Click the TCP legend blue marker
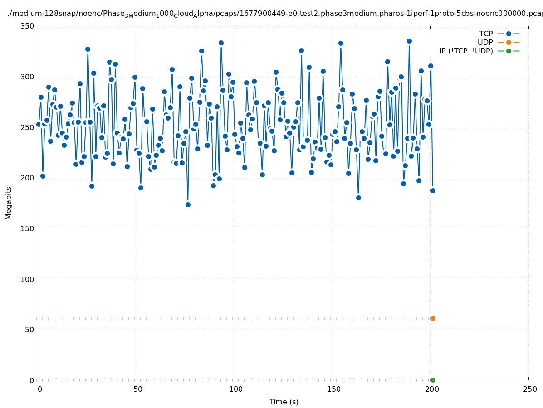The height and width of the screenshot is (408, 543). point(509,34)
